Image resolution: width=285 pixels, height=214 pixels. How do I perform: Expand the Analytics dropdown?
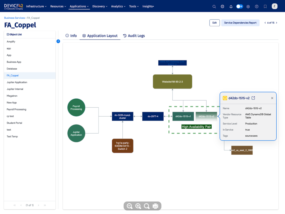click(x=118, y=6)
